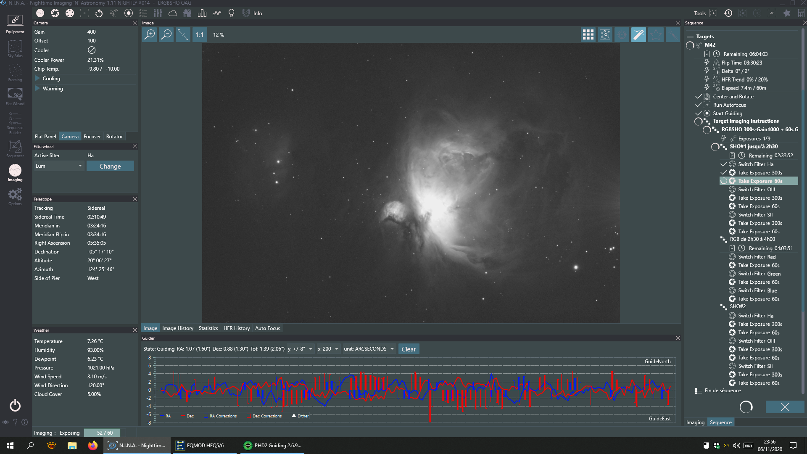This screenshot has height=454, width=807.
Task: Open the Lum filter dropdown
Action: tap(59, 166)
